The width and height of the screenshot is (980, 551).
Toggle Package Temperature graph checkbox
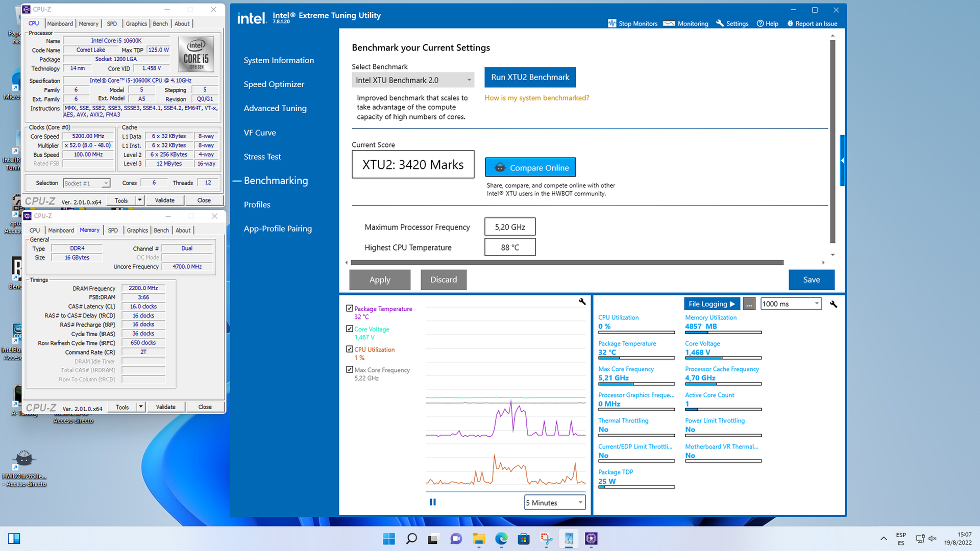tap(350, 308)
